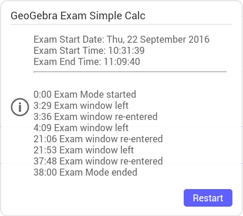Select the GeoGebra Exam Simple Calc title

pos(78,16)
